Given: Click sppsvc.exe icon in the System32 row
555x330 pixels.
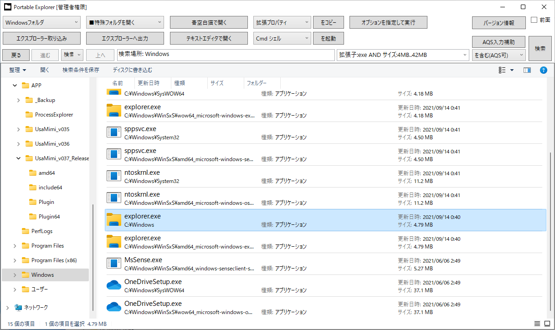Looking at the screenshot, I should tap(114, 132).
